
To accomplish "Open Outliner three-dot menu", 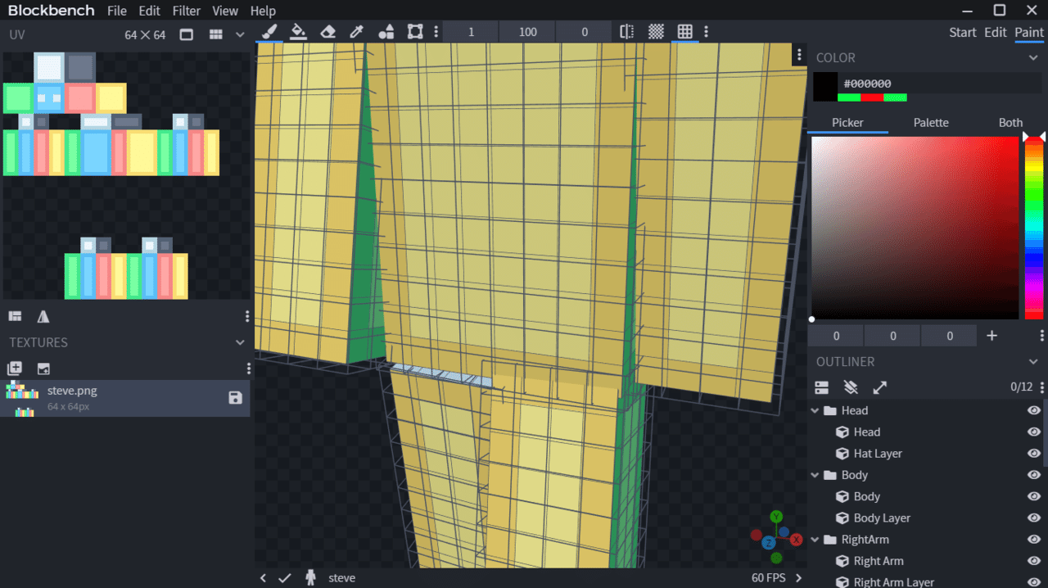I will tap(1041, 387).
